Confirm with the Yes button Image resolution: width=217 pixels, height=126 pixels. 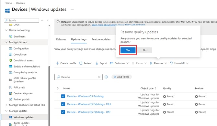[x=128, y=50]
